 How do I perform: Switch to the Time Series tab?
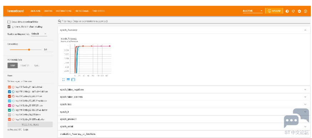(98, 11)
